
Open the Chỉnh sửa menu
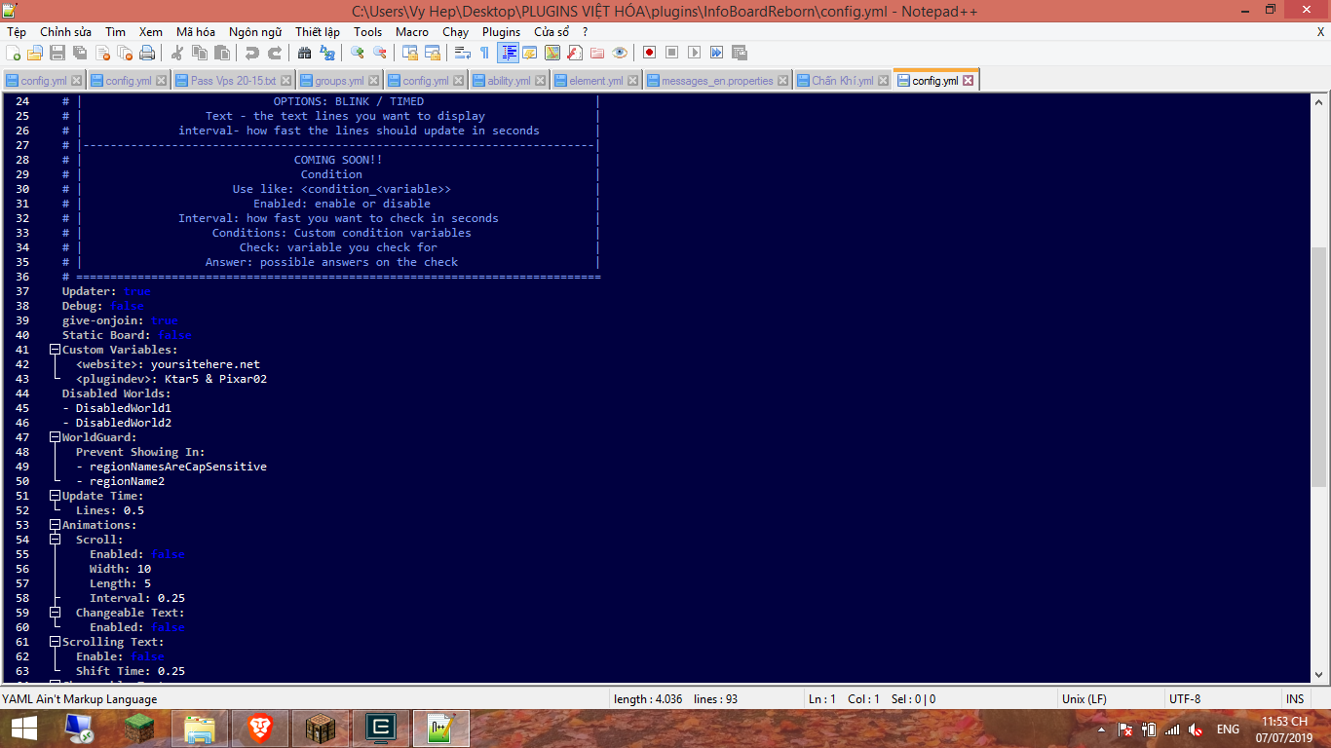pyautogui.click(x=65, y=32)
